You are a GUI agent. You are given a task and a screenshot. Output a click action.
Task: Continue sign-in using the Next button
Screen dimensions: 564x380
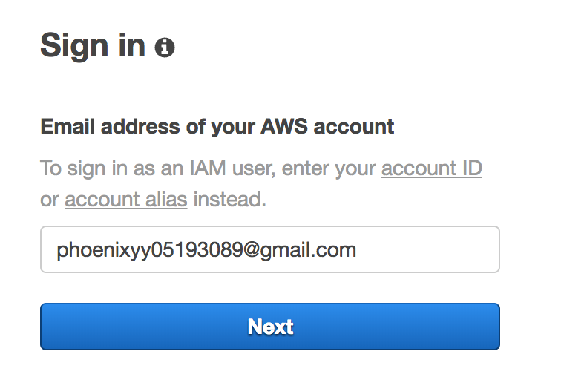[x=269, y=327]
